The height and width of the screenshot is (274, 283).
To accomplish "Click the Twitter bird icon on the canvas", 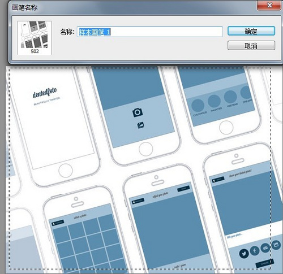I will [x=244, y=254].
